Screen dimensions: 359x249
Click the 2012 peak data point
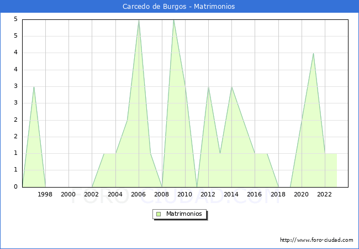point(208,87)
